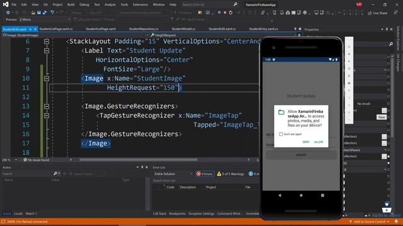Click the folder icon in permission dialog

(281, 112)
